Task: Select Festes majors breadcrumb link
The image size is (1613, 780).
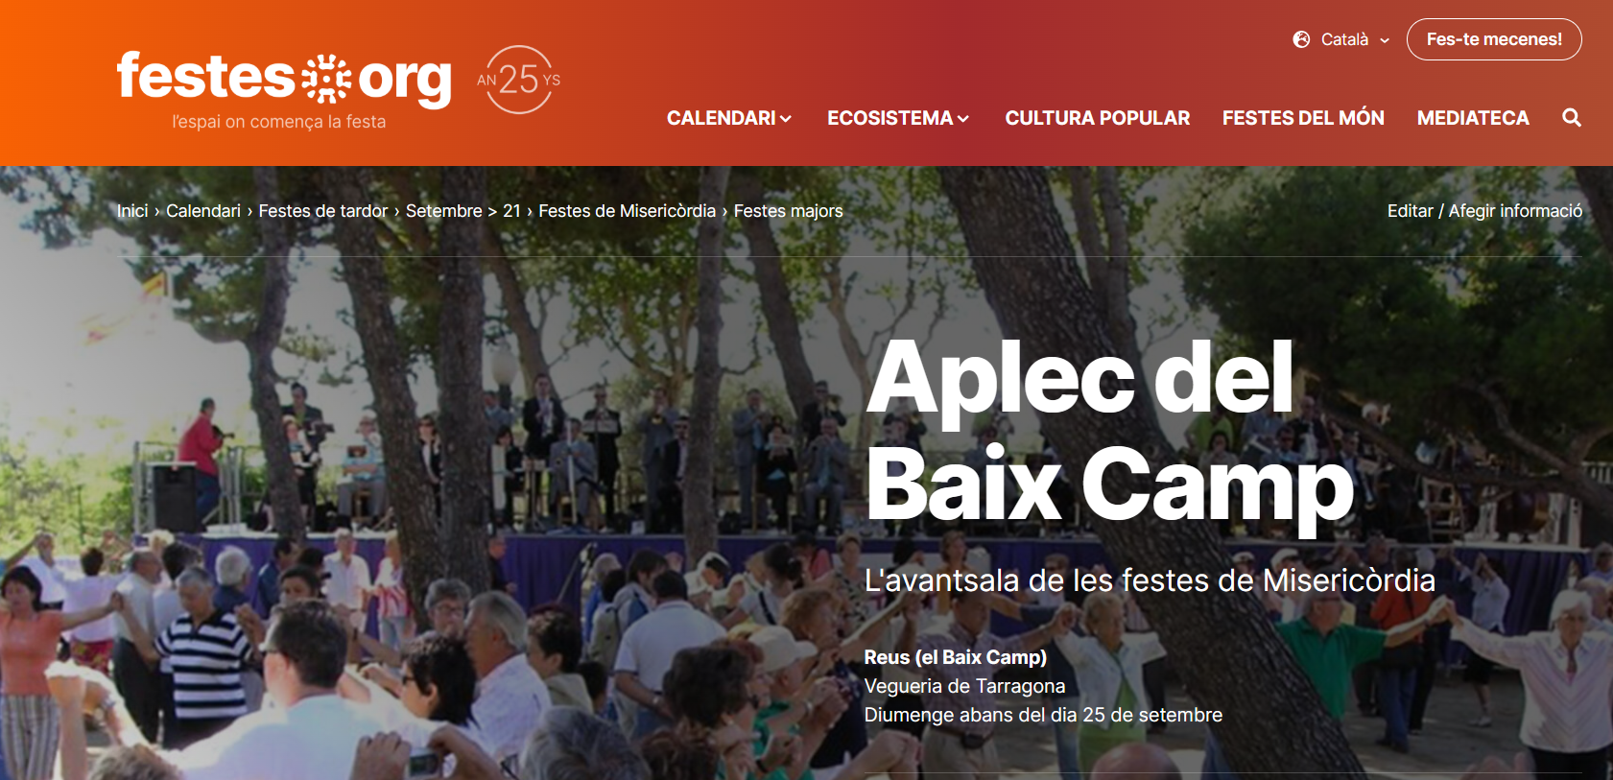Action: pos(789,211)
